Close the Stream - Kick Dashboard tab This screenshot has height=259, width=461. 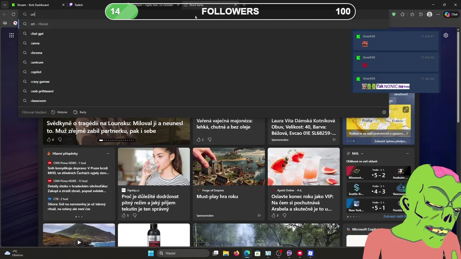[x=63, y=5]
